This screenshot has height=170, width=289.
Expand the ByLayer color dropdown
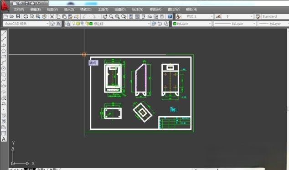(210, 24)
